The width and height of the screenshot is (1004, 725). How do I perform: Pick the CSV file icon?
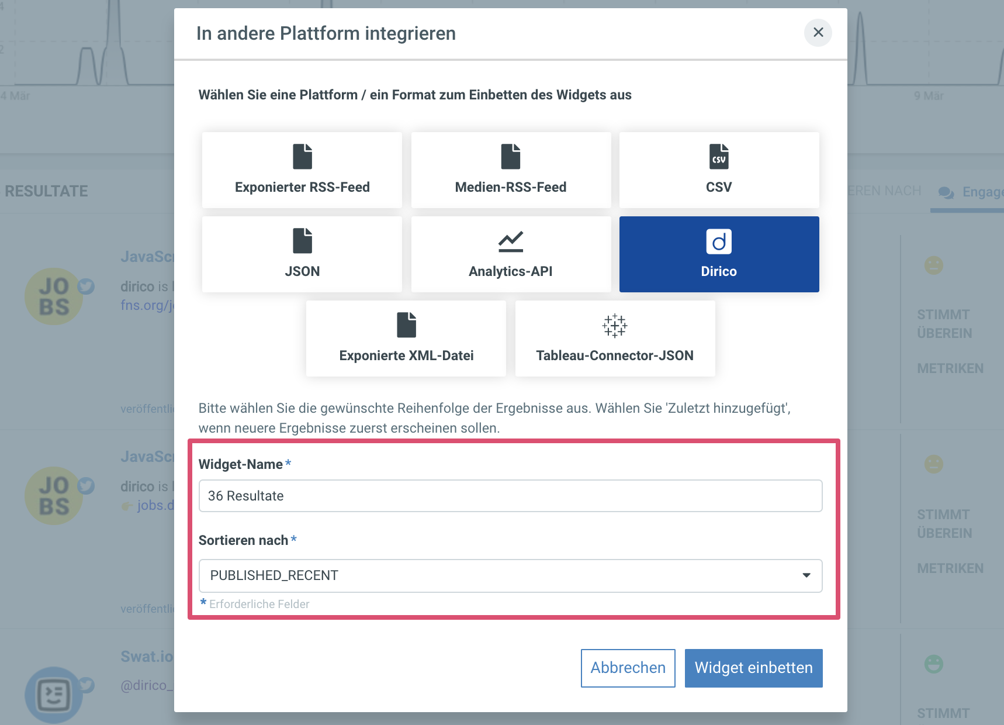coord(719,157)
